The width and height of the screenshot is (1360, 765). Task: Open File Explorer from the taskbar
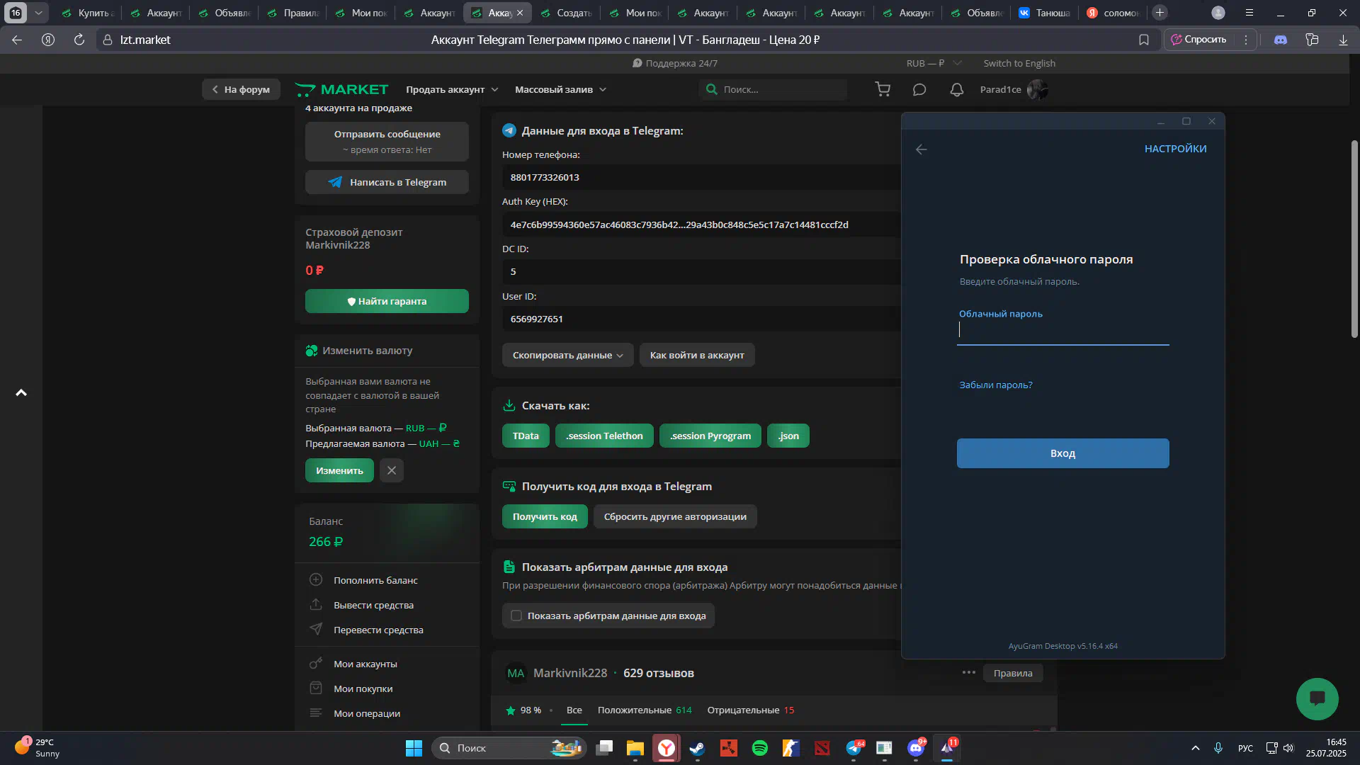[x=635, y=748]
